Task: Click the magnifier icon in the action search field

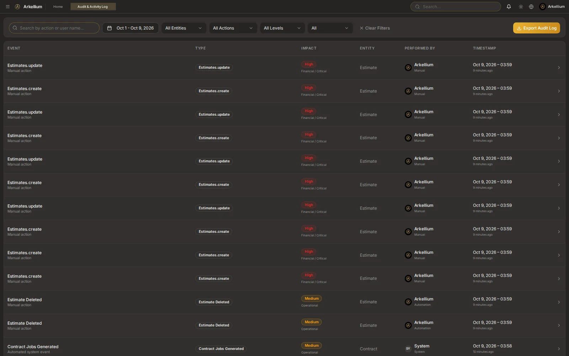Action: pos(15,28)
